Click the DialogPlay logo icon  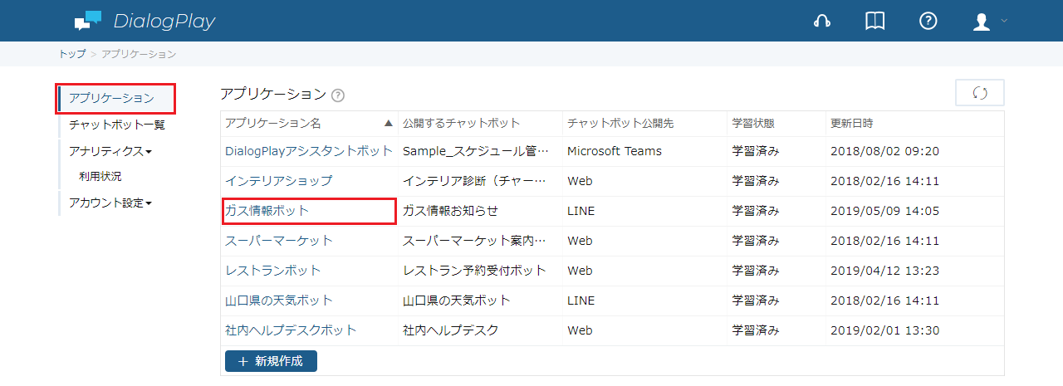(87, 21)
